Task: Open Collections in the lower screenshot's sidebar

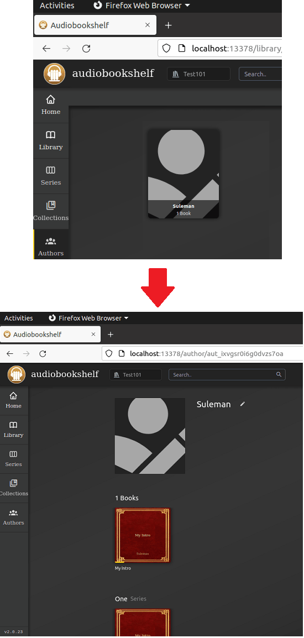Action: point(14,488)
